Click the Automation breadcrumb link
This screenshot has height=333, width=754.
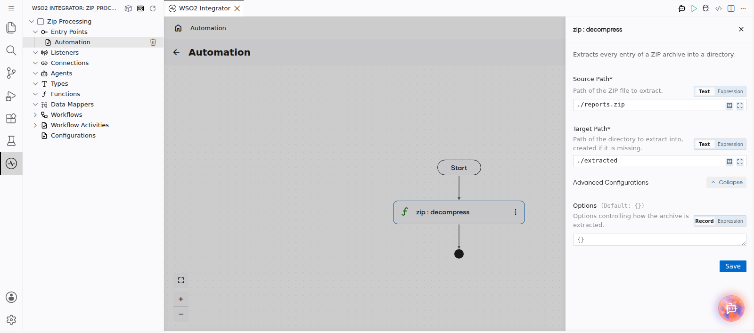tap(208, 28)
